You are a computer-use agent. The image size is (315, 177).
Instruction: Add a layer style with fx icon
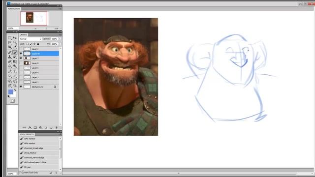[x=30, y=128]
